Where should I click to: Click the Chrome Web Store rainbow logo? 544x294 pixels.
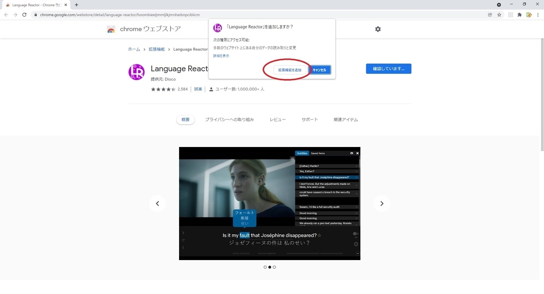(x=111, y=29)
